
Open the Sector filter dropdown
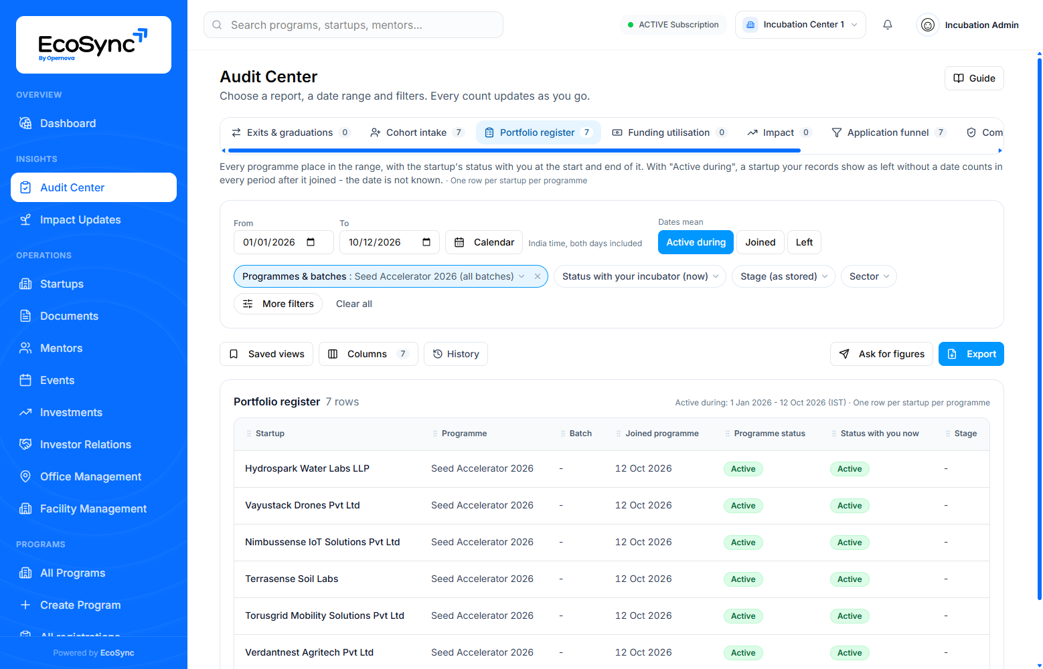tap(869, 276)
